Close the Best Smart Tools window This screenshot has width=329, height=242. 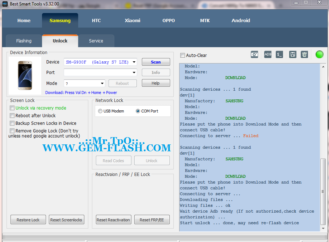[x=319, y=3]
